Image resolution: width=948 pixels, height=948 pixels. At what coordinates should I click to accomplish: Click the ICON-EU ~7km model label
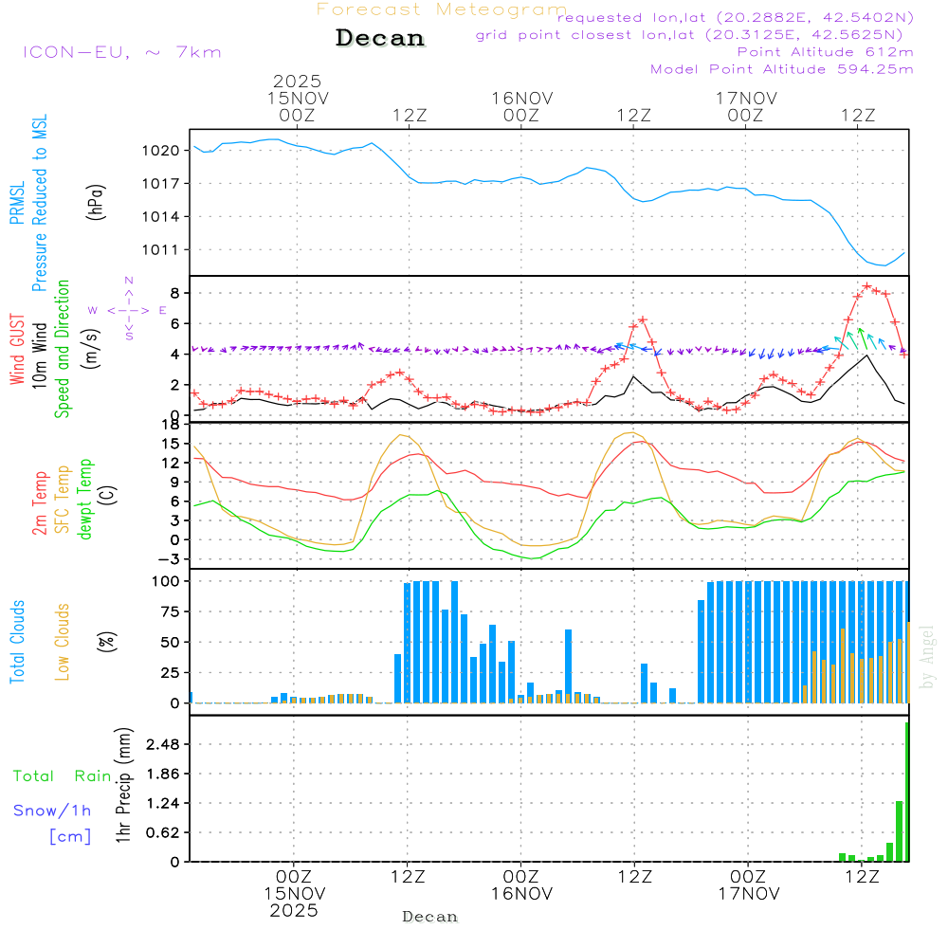121,52
